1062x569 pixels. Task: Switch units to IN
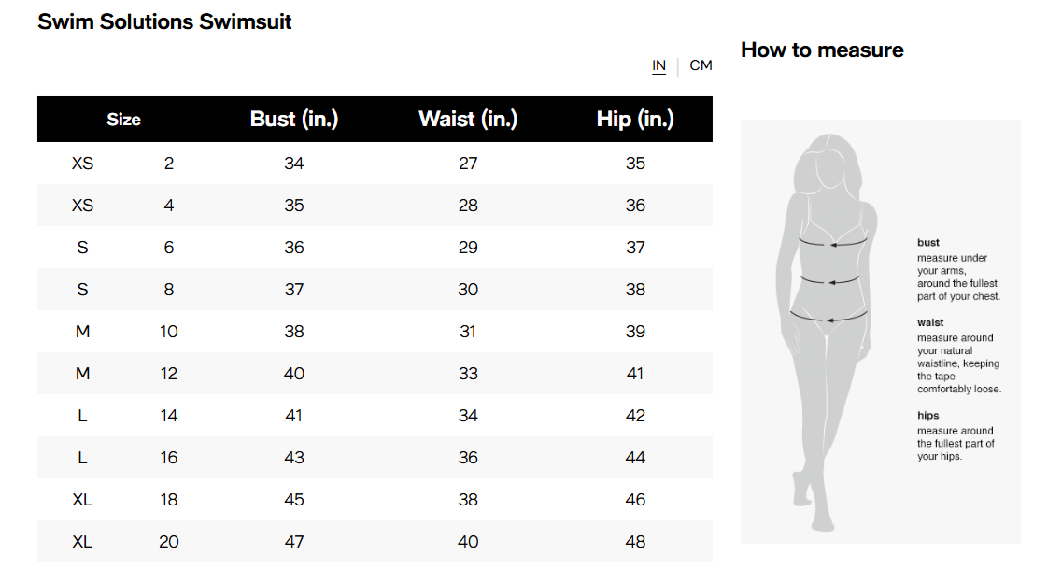point(658,65)
